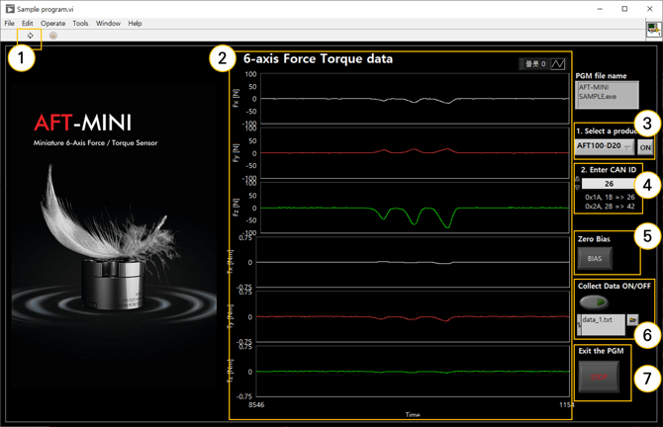663x427 pixels.
Task: Open the Help menu
Action: point(135,23)
